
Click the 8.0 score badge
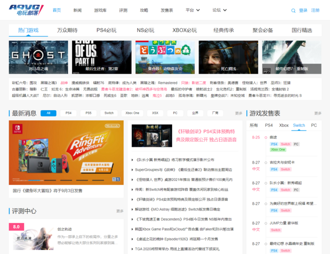tap(16, 227)
